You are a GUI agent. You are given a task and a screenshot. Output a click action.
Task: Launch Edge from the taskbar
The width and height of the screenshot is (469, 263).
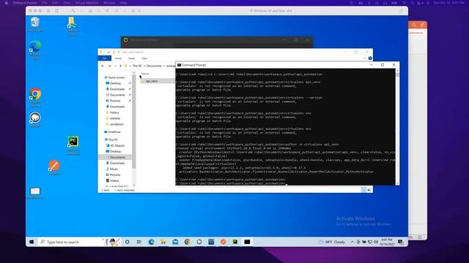point(152,242)
